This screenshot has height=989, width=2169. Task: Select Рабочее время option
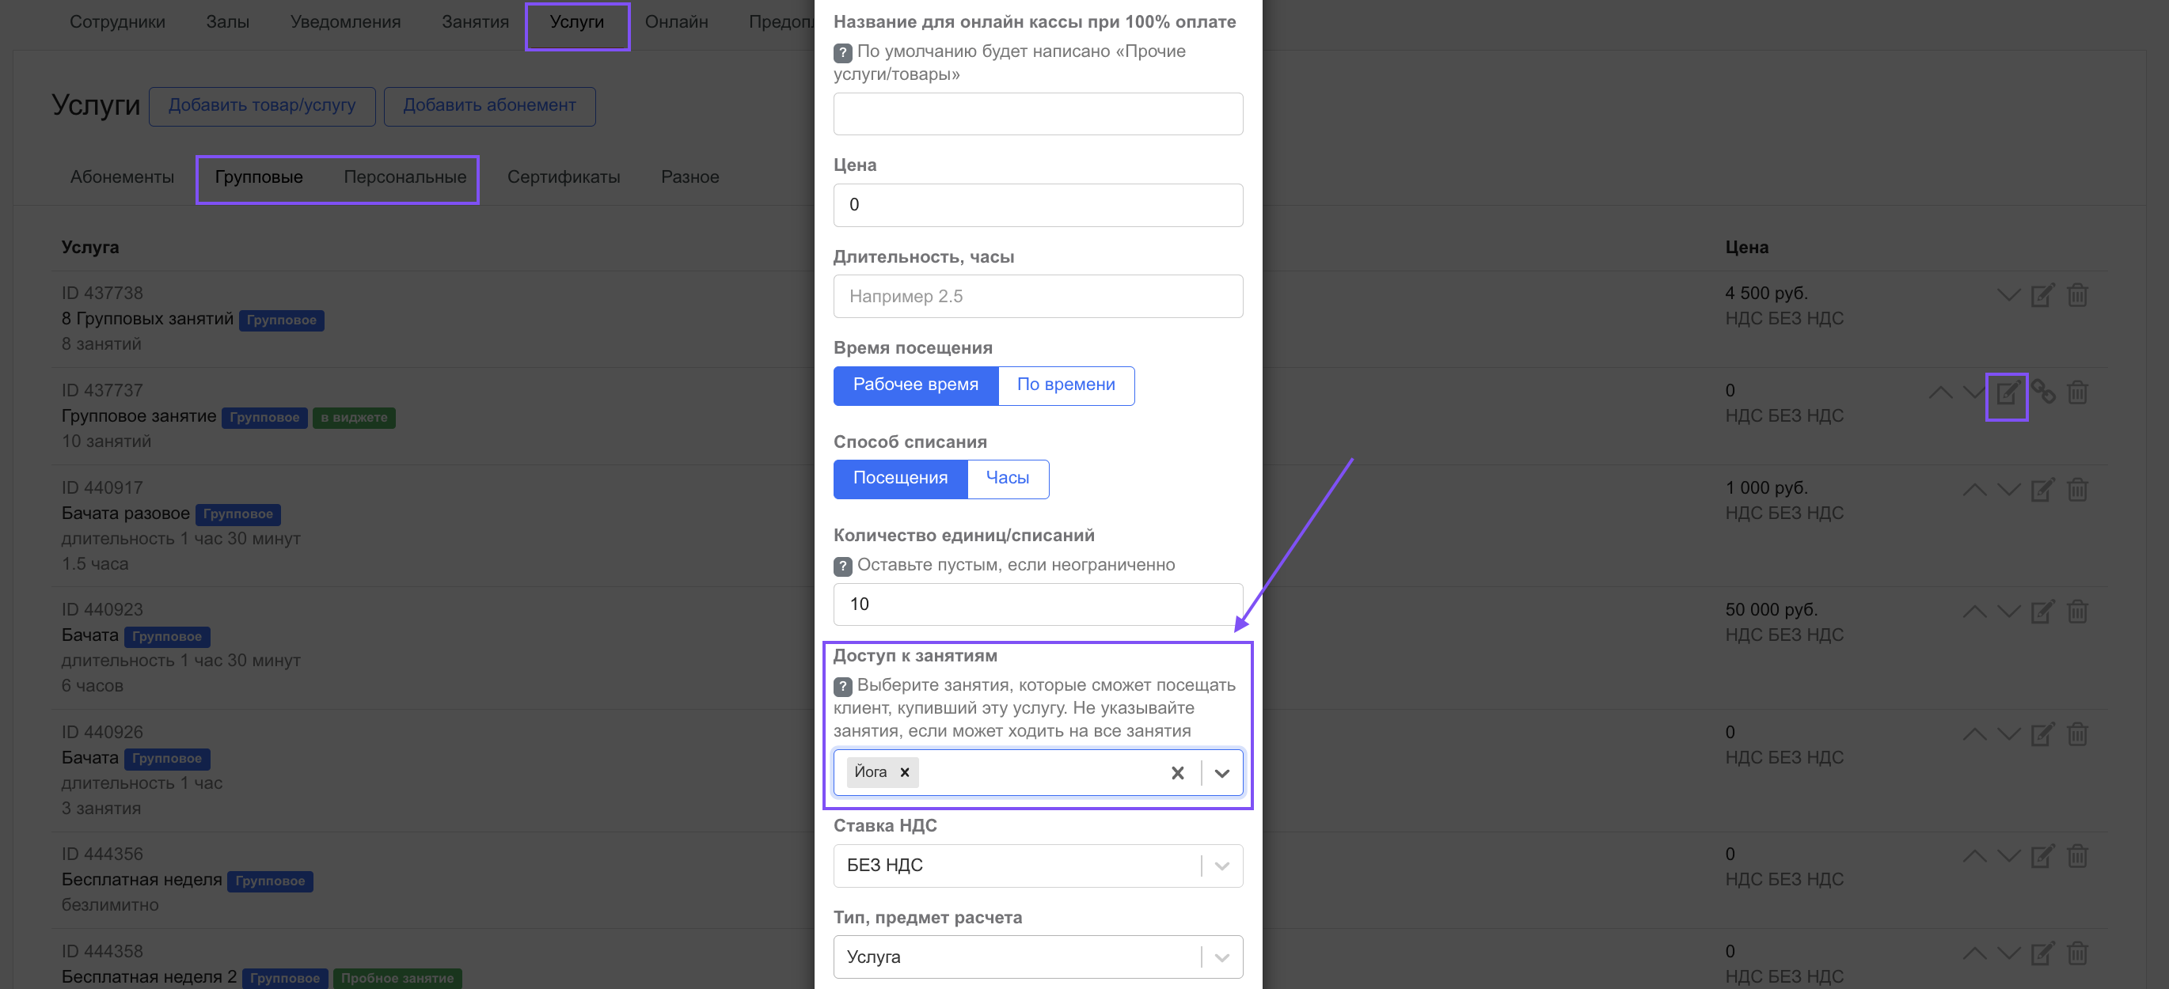coord(915,385)
